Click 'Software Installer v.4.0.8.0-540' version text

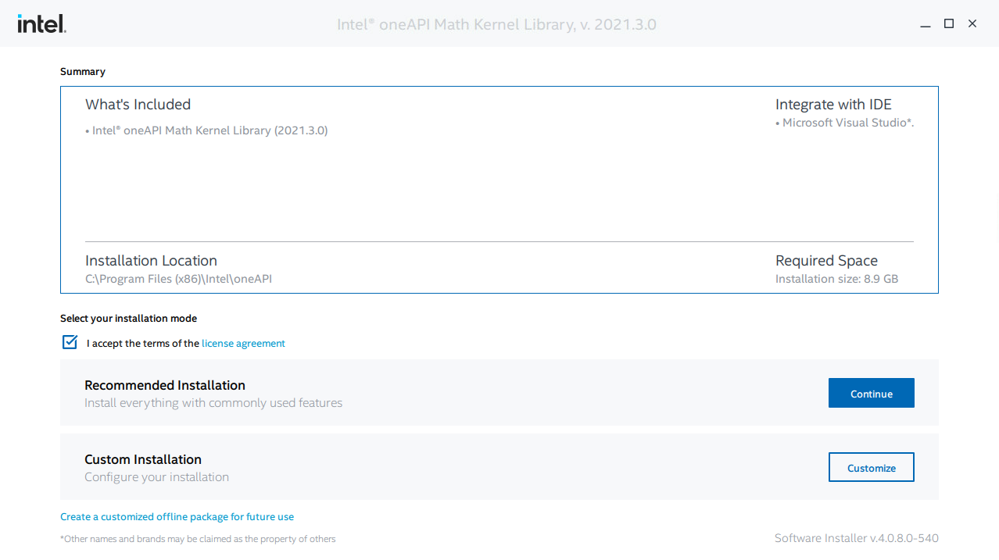point(856,538)
